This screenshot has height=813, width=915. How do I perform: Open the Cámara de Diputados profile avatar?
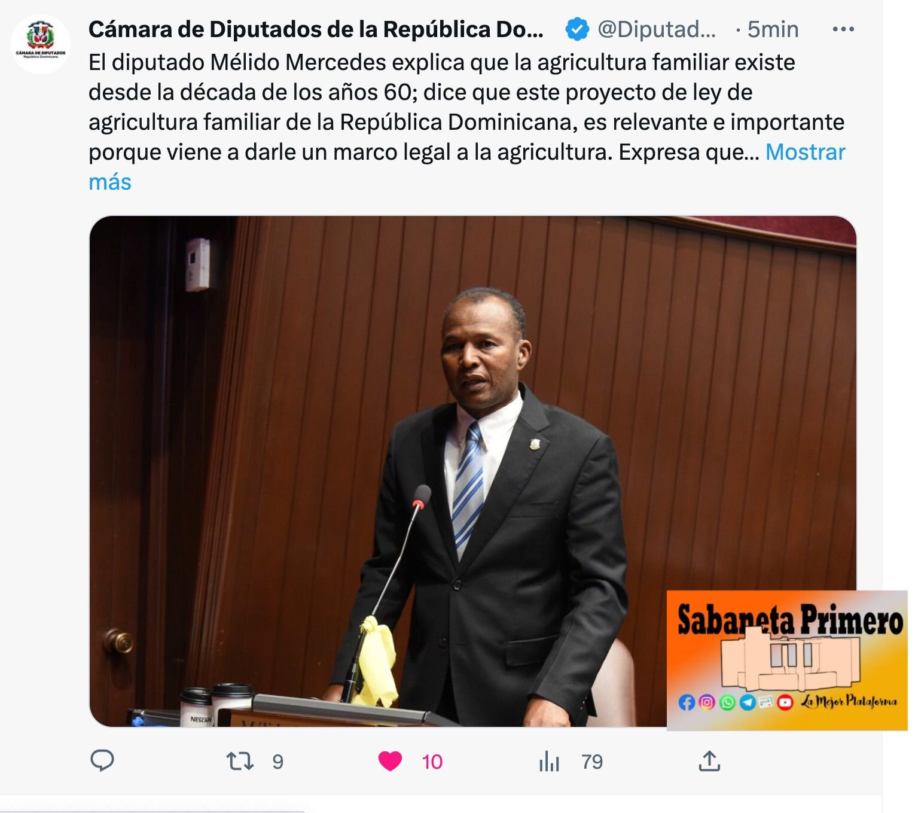point(41,44)
